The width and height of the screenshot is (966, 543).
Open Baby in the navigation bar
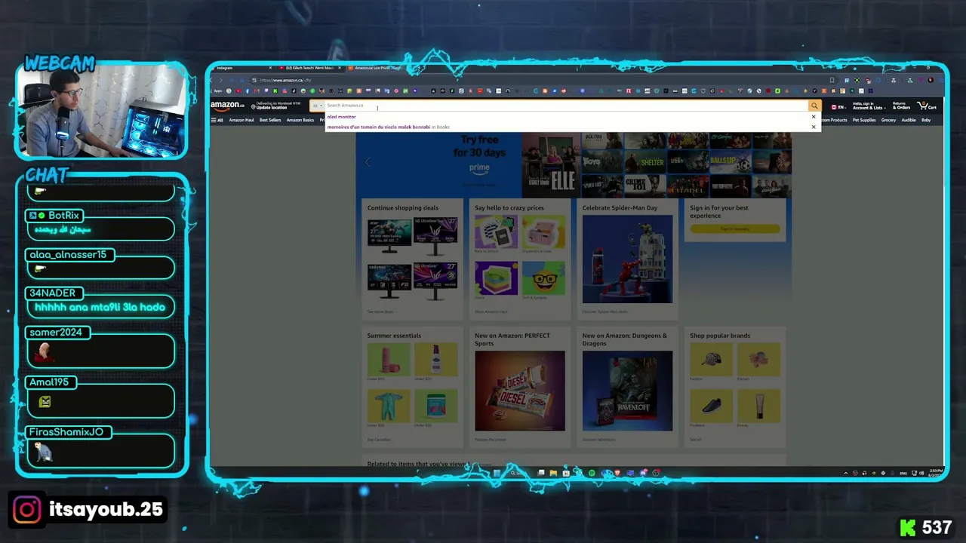(x=926, y=120)
